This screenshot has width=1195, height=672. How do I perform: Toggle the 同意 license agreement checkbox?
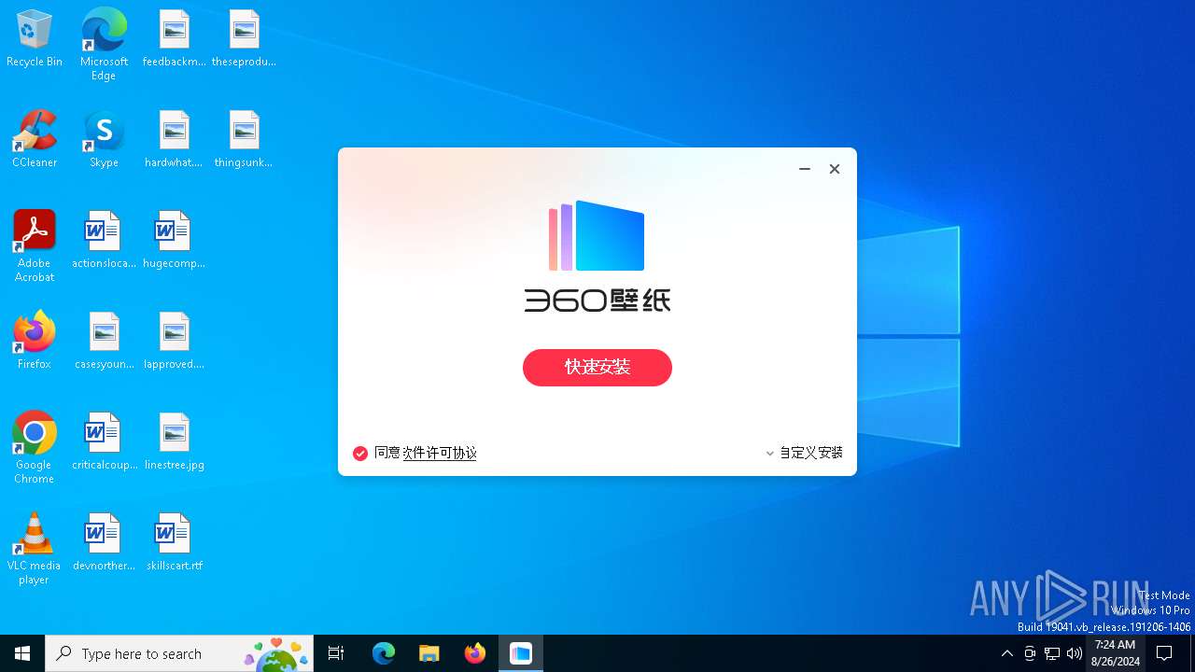tap(360, 454)
